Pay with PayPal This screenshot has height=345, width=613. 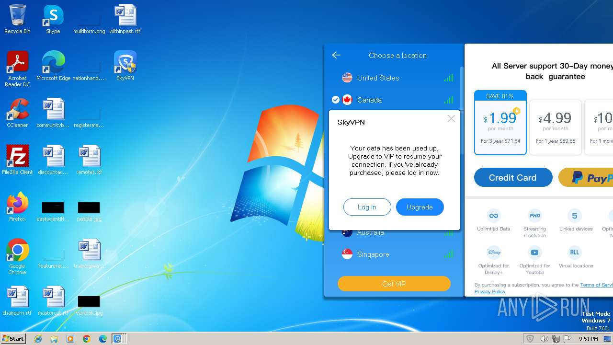click(x=586, y=177)
